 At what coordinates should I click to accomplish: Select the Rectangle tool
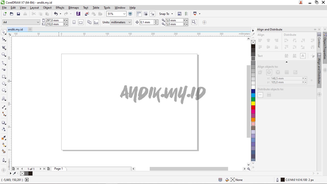click(4, 77)
